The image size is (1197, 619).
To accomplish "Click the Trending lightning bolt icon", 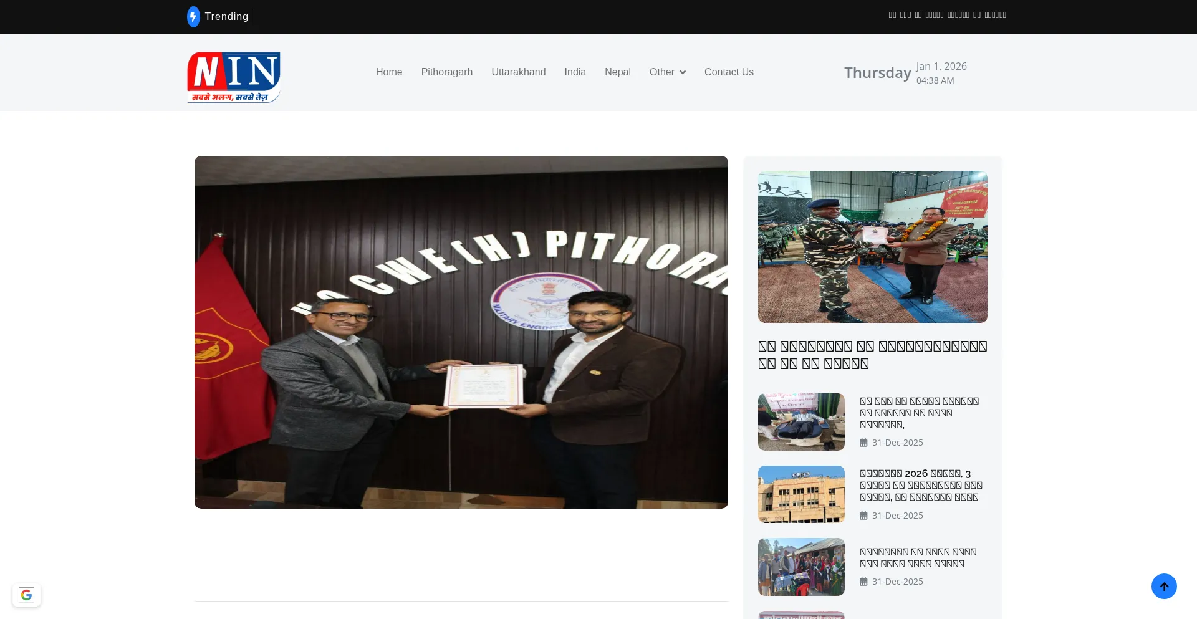I will pos(193,16).
